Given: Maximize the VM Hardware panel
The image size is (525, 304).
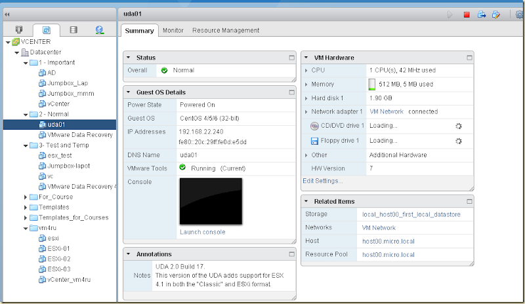Looking at the screenshot, I should coord(469,58).
